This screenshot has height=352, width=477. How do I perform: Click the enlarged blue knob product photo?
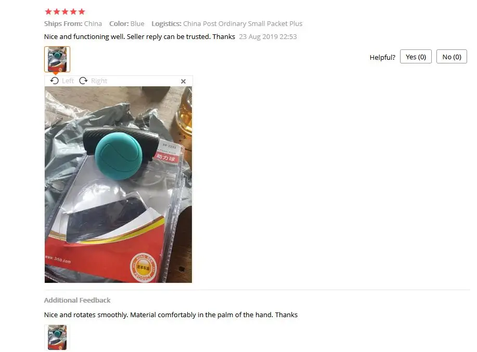[118, 185]
